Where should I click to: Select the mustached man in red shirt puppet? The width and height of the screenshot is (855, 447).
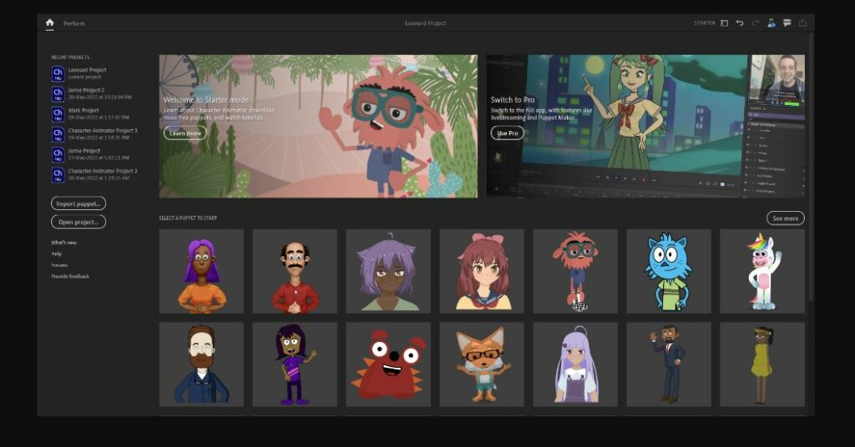(295, 271)
